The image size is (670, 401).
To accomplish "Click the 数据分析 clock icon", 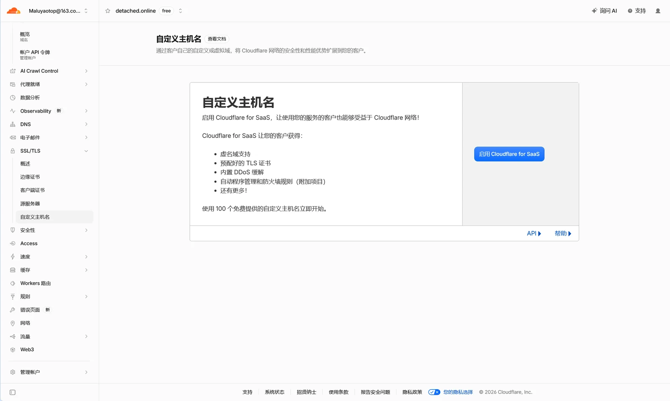I will 13,97.
